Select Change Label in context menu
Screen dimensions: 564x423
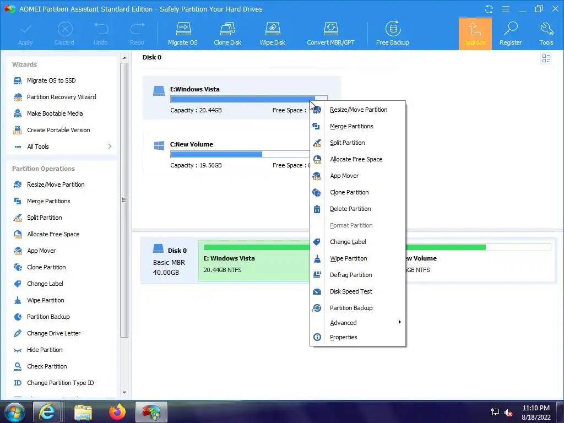(357, 242)
